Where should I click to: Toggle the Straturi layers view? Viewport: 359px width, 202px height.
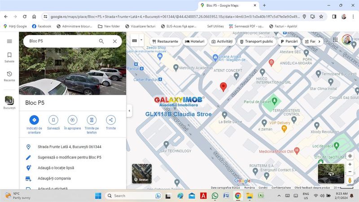[141, 174]
